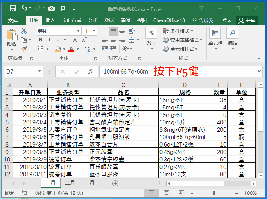This screenshot has height=199, width=267.
Task: Apply fill color bucket icon
Action: tap(58, 49)
